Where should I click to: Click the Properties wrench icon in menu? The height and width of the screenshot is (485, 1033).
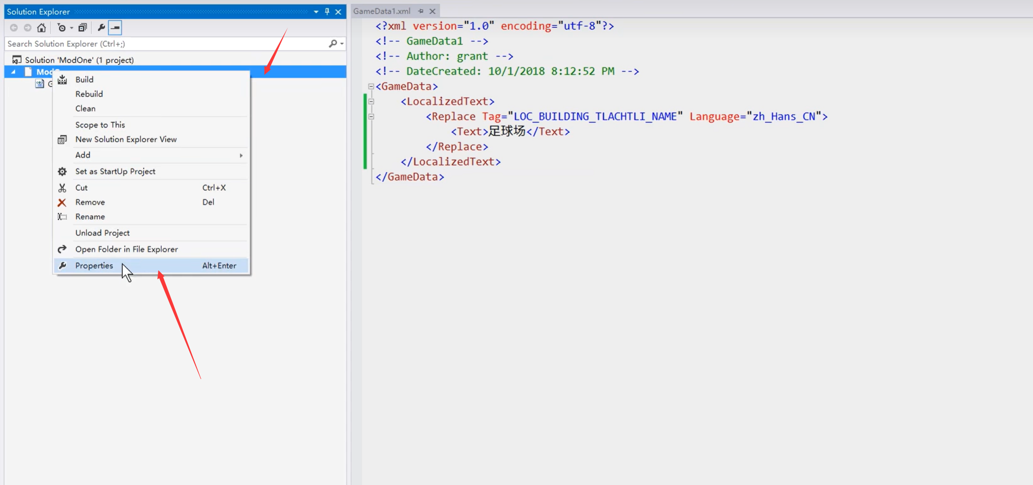click(62, 266)
